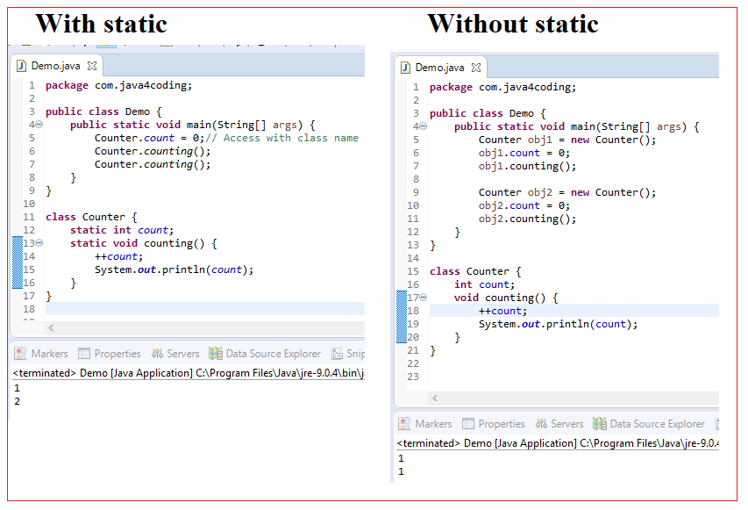Screen dimensions: 748x510
Task: Select the Demo.java tab in left editor
Action: (x=55, y=64)
